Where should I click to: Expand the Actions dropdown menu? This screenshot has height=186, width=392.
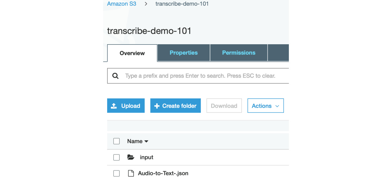coord(266,106)
